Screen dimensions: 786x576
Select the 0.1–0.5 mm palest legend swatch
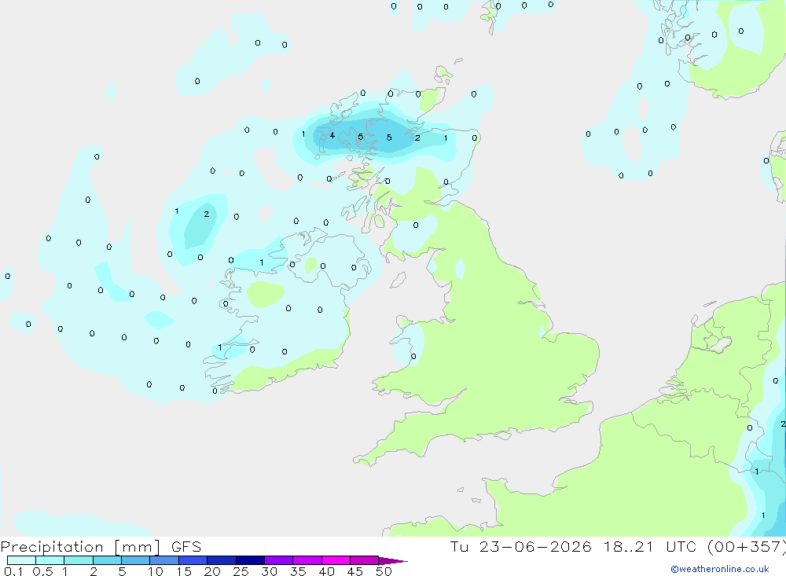pos(21,560)
